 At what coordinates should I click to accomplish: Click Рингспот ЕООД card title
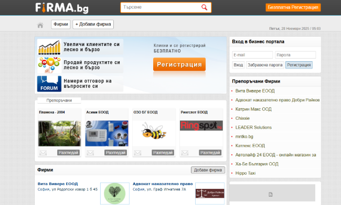click(194, 112)
